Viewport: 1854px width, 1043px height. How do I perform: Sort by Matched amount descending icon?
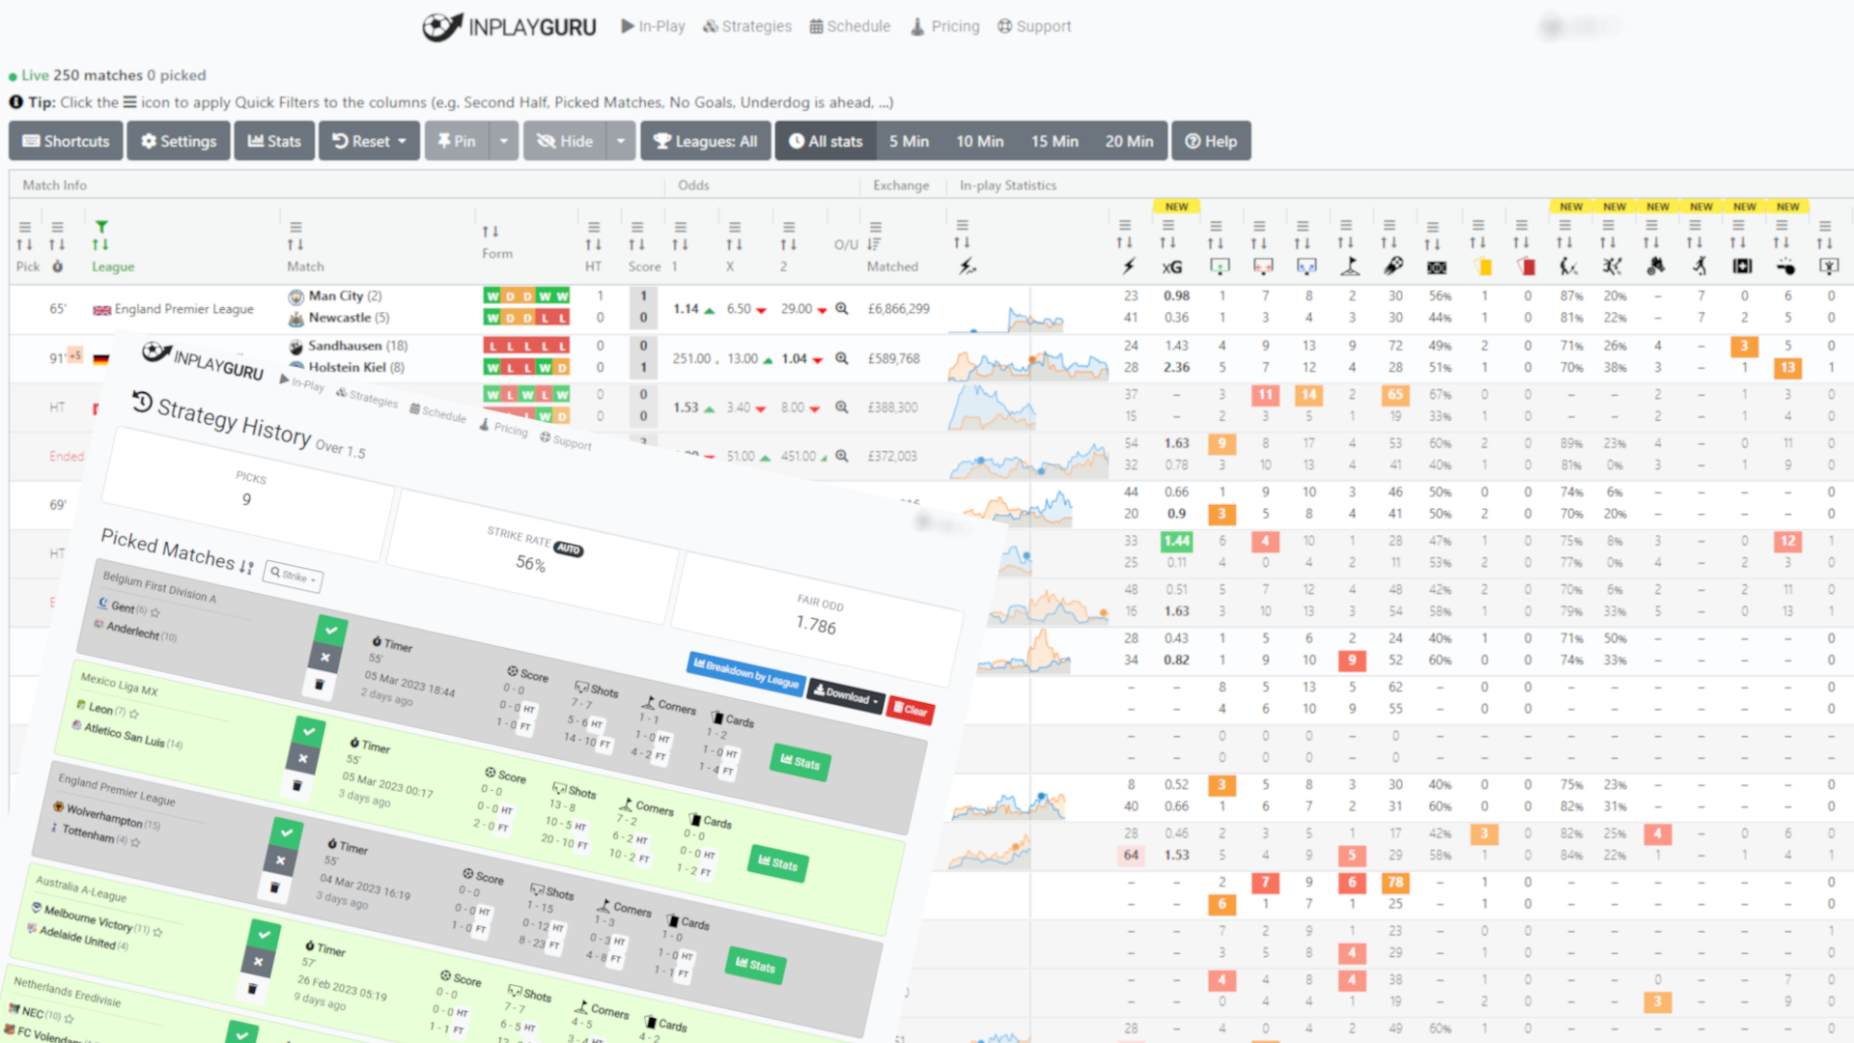(874, 244)
